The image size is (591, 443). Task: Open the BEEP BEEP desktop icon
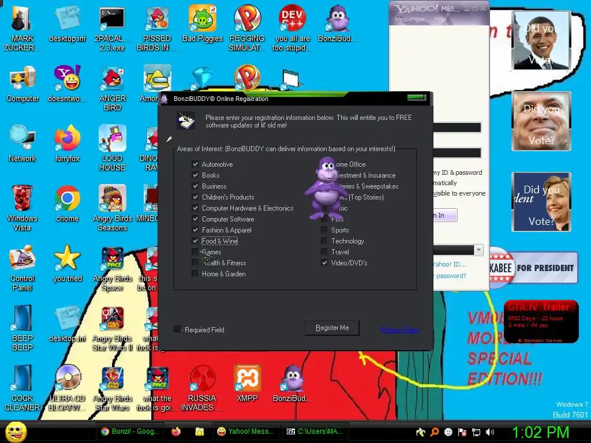pos(22,328)
